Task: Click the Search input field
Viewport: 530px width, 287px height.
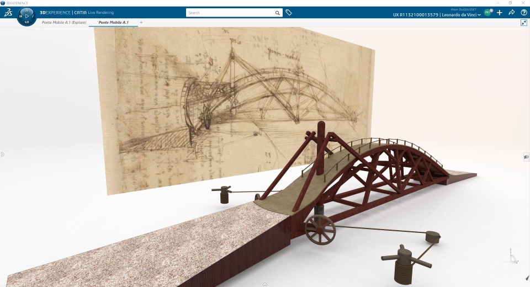Action: [231, 13]
